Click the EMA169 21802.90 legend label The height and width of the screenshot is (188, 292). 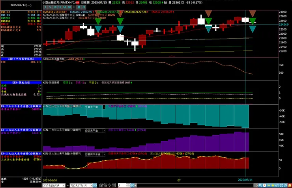(x=82, y=12)
